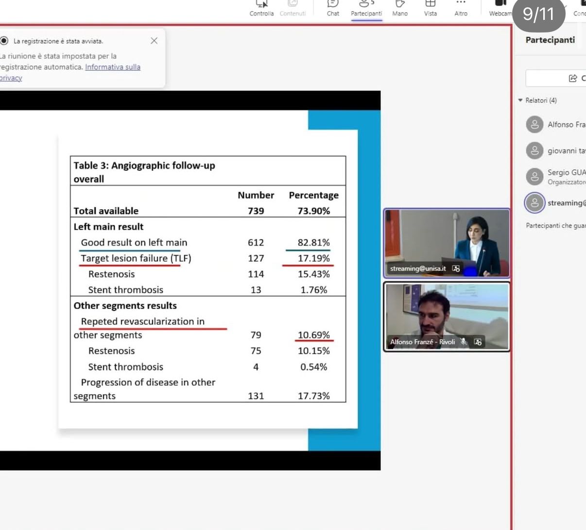Open the Altro more options menu
This screenshot has height=530, width=586.
click(461, 8)
